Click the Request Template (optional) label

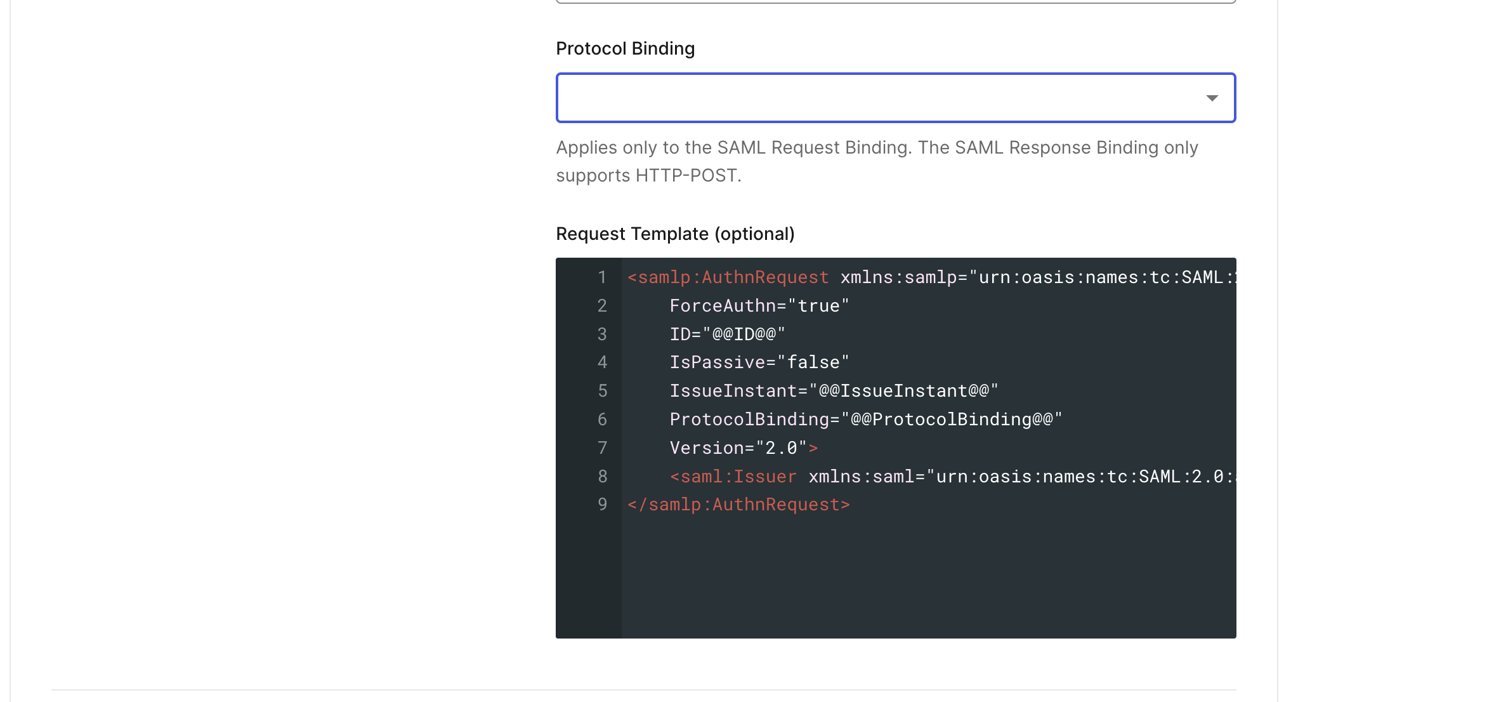tap(674, 234)
